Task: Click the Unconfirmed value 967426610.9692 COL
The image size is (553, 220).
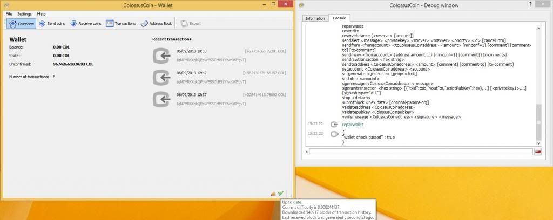Action: point(73,64)
